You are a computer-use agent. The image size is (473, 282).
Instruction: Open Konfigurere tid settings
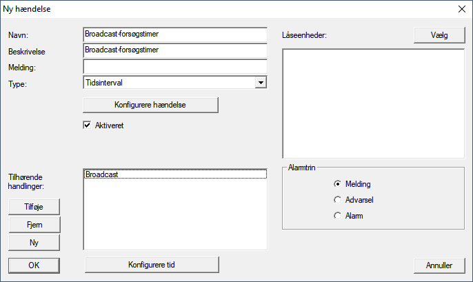point(150,265)
